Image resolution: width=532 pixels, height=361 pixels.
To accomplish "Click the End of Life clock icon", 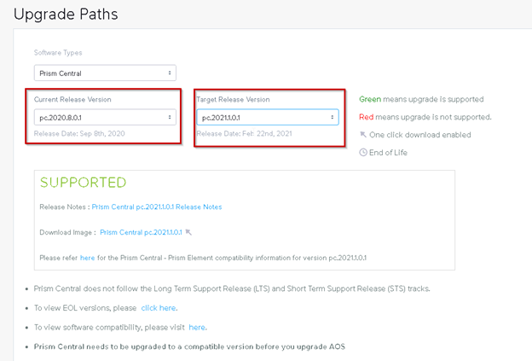I will pos(363,153).
